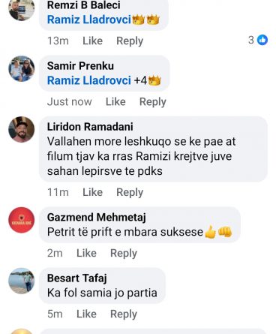276x334 pixels.
Task: Like Samir Prenku's comment
Action: click(115, 101)
